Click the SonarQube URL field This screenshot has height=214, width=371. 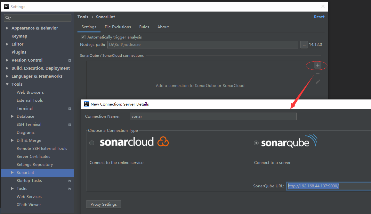point(328,186)
